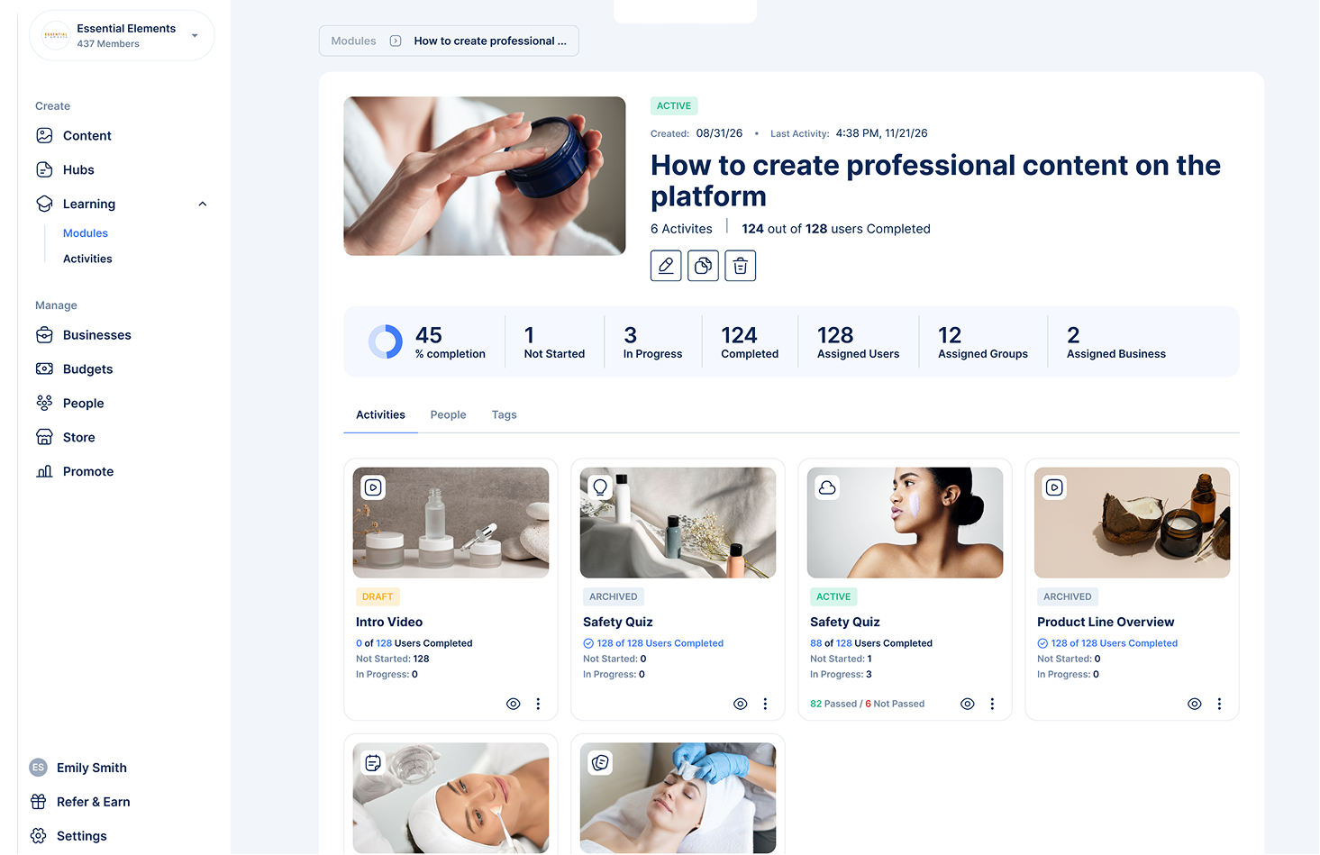Delete module with trash icon
This screenshot has height=855, width=1320.
coord(741,266)
